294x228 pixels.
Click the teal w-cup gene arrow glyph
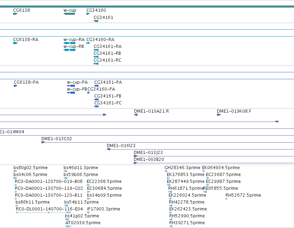(x=69, y=14)
